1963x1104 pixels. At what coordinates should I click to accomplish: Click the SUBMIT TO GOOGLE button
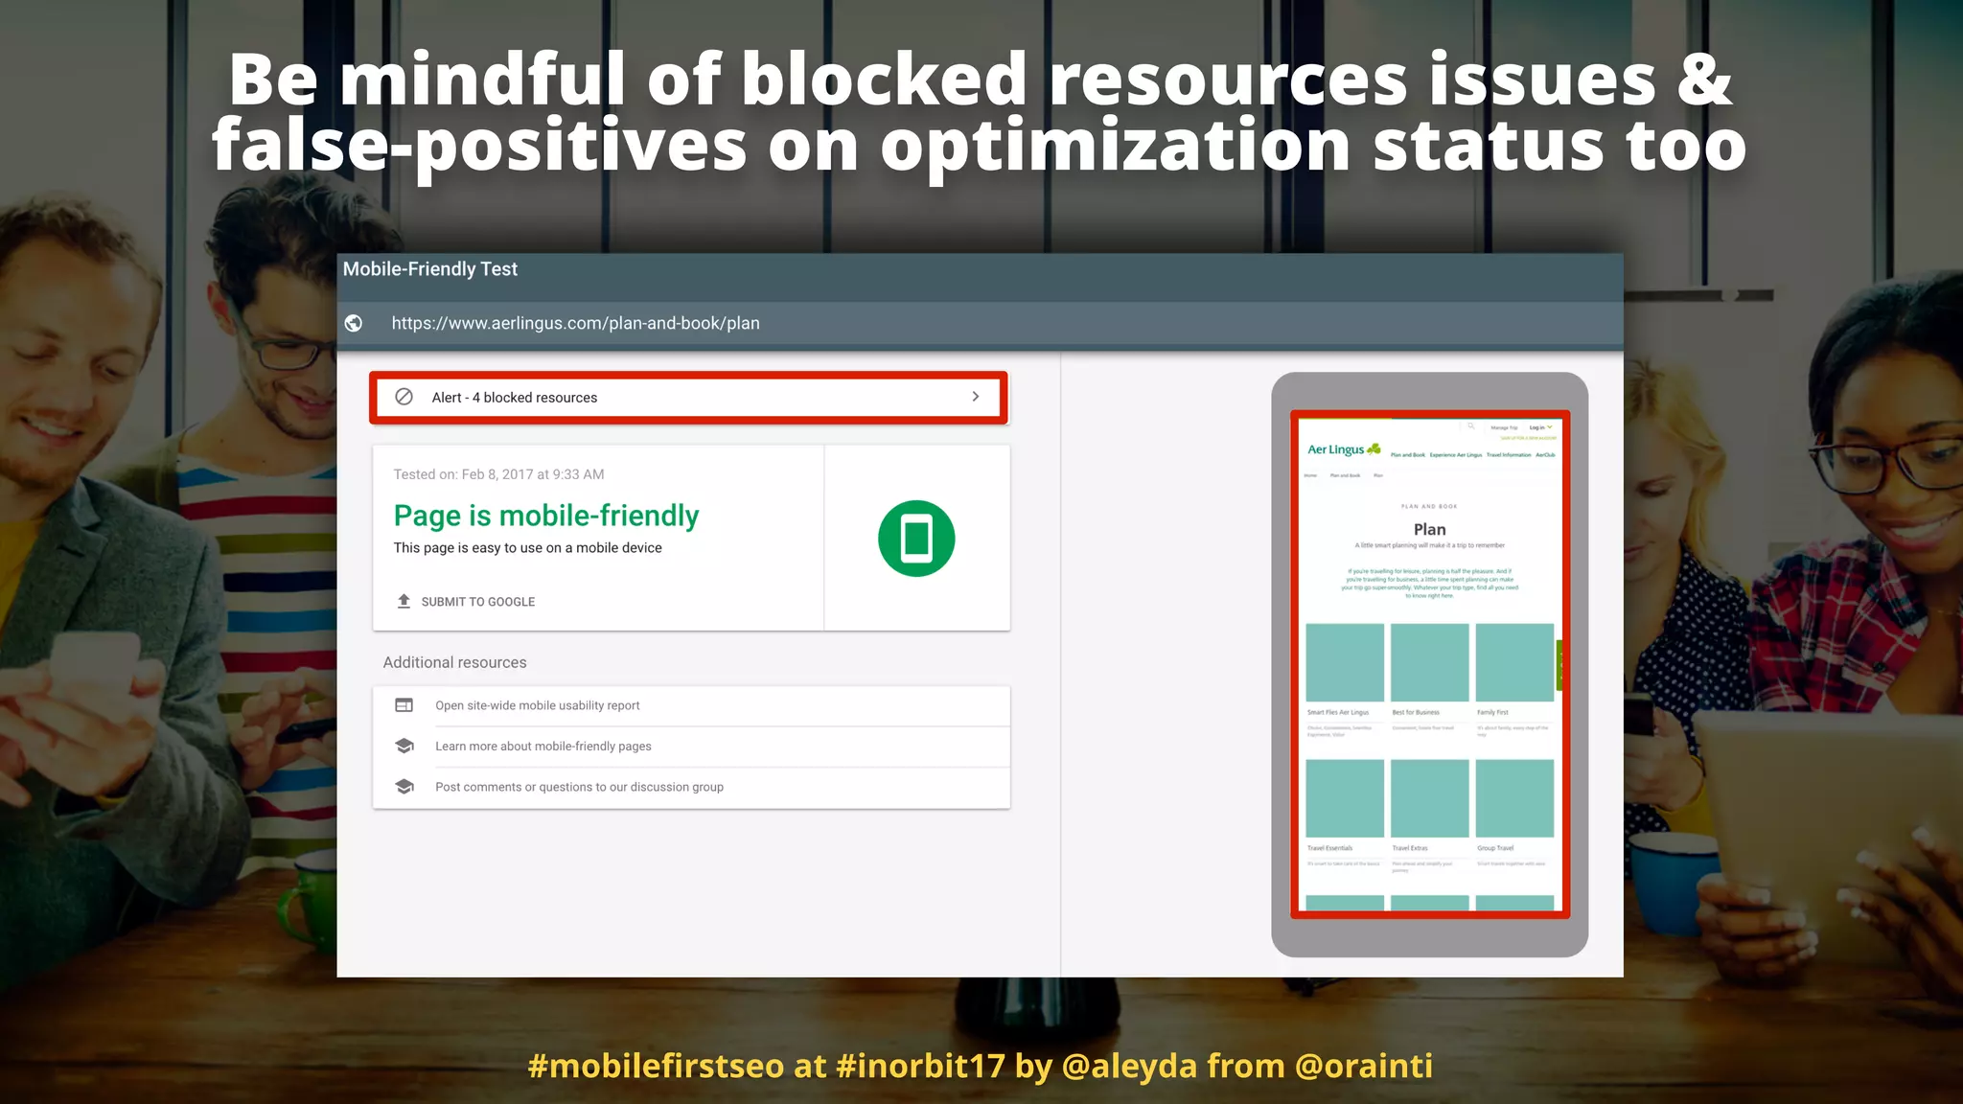pyautogui.click(x=478, y=602)
